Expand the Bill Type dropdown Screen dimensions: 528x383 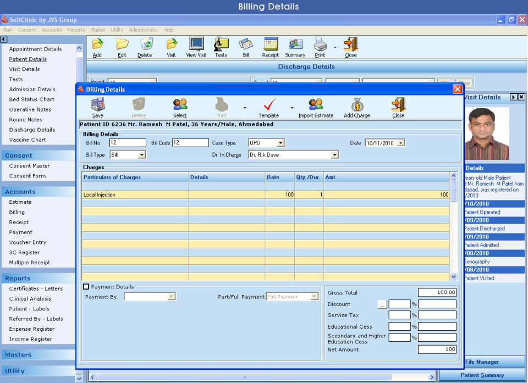(142, 154)
